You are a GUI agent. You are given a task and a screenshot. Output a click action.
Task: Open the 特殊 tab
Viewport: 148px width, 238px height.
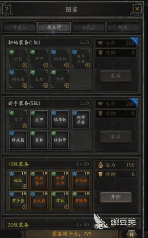point(123,27)
